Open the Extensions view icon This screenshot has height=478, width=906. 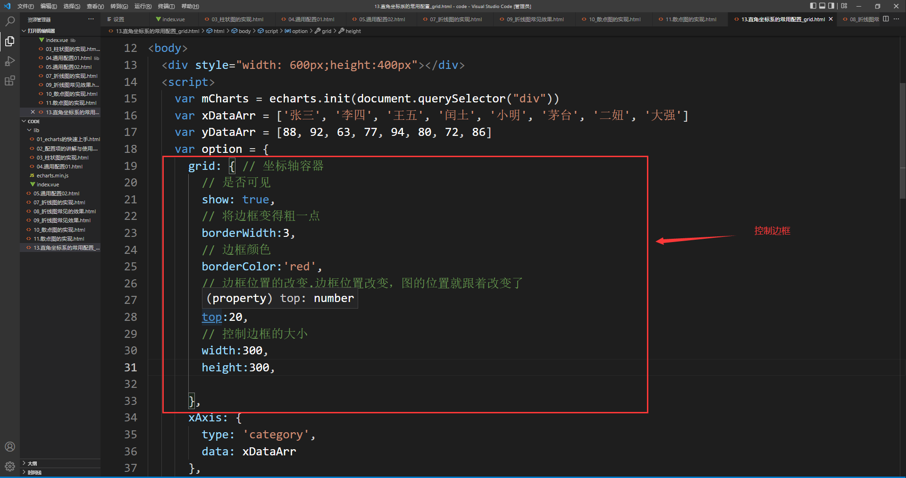click(9, 81)
